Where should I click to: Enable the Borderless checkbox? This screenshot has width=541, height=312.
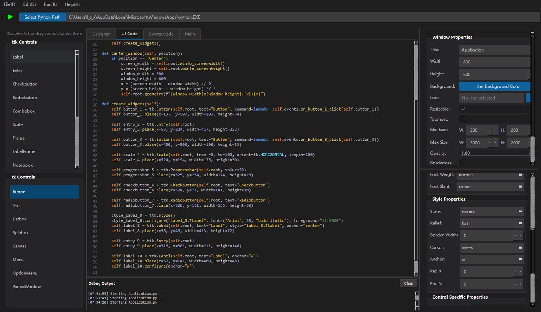[463, 163]
